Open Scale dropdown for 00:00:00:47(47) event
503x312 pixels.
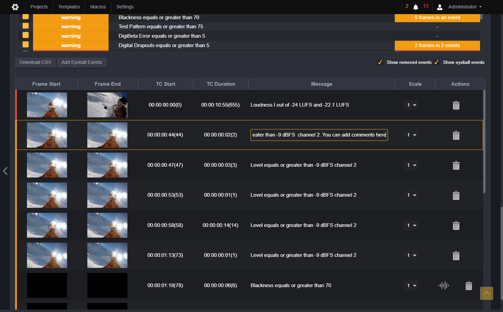411,165
